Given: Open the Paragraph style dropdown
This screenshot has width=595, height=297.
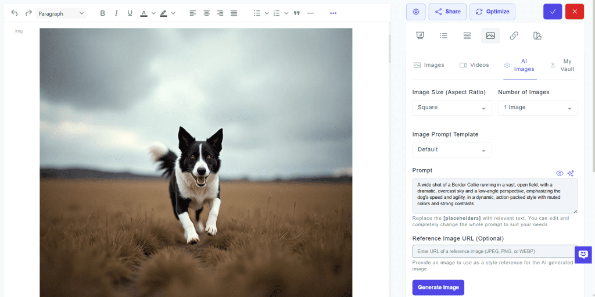Looking at the screenshot, I should coord(61,13).
